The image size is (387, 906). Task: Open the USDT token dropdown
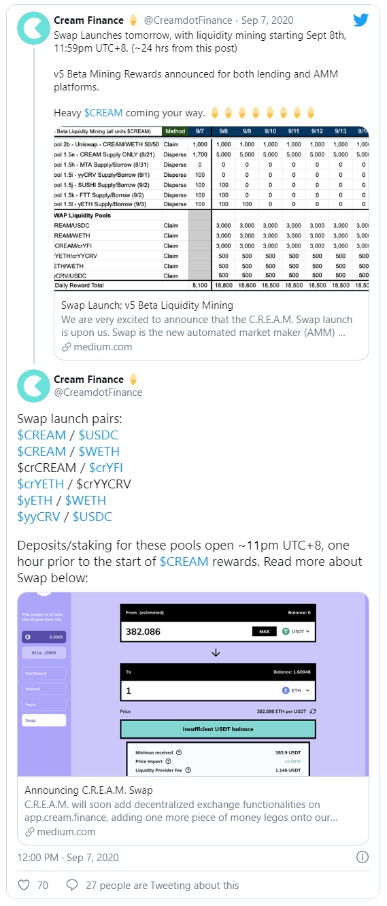[x=296, y=631]
